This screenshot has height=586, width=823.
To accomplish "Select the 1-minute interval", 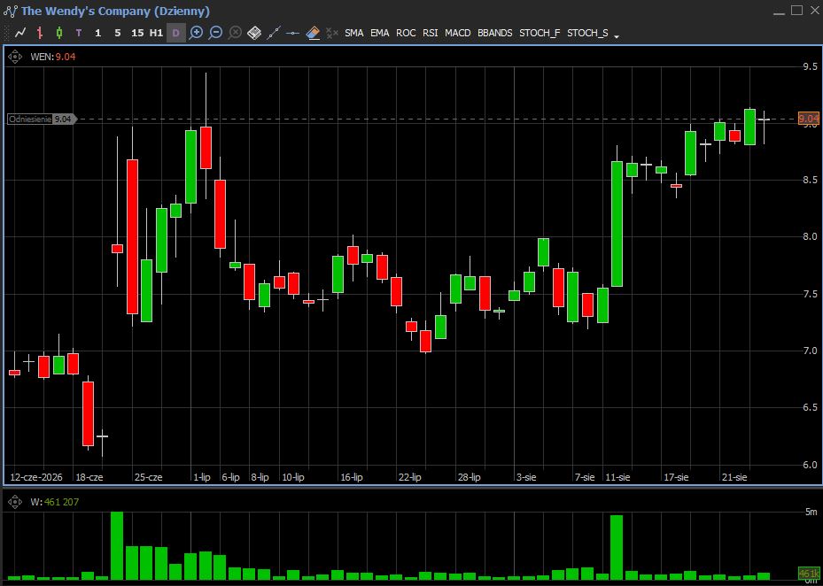I will [97, 33].
